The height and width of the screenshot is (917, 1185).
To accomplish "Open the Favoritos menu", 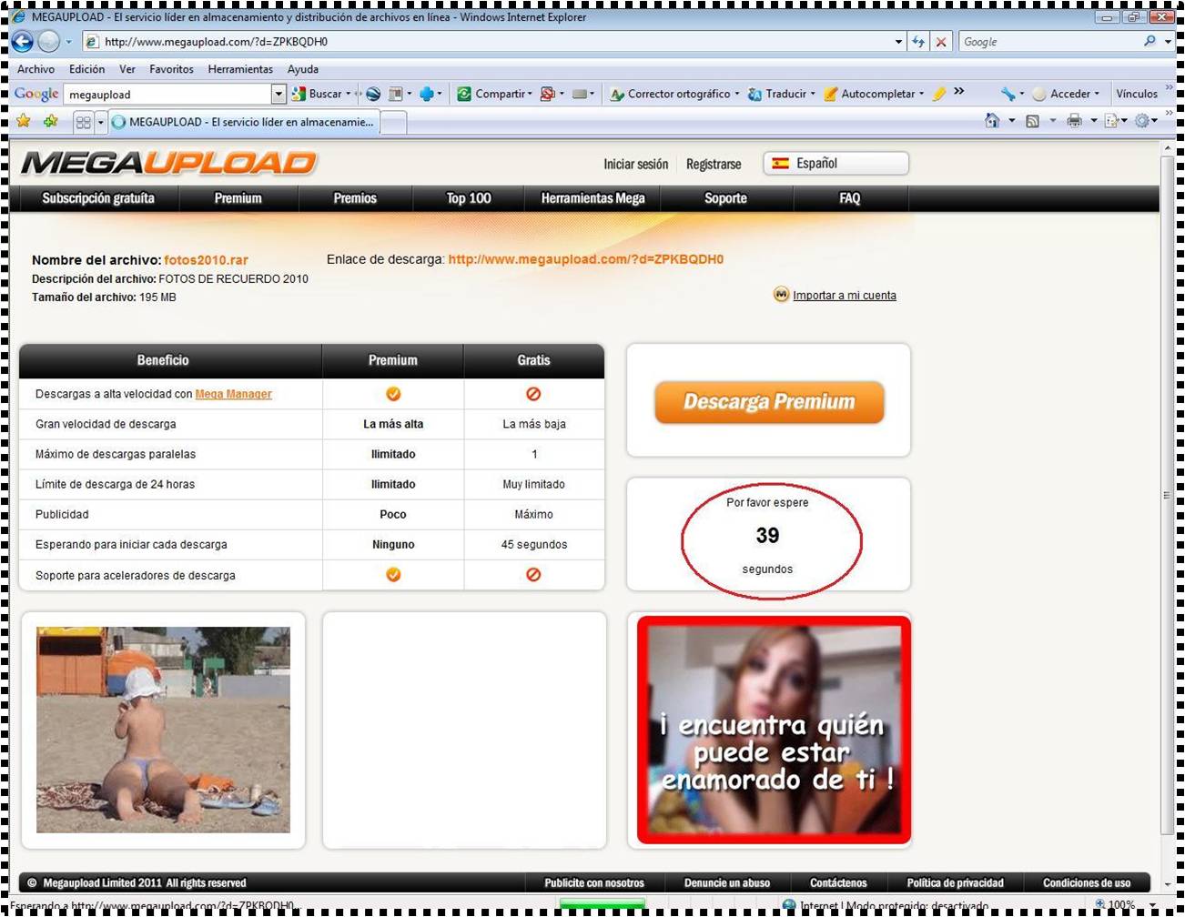I will pyautogui.click(x=171, y=69).
